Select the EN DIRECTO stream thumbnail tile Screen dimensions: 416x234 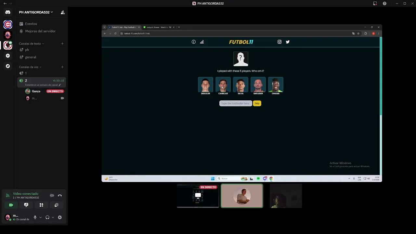(198, 196)
